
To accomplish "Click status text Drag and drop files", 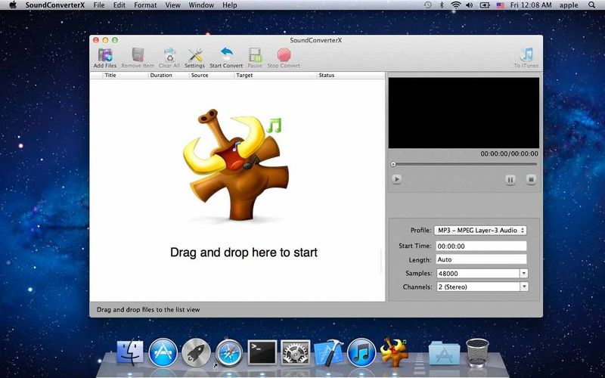I will coord(148,309).
